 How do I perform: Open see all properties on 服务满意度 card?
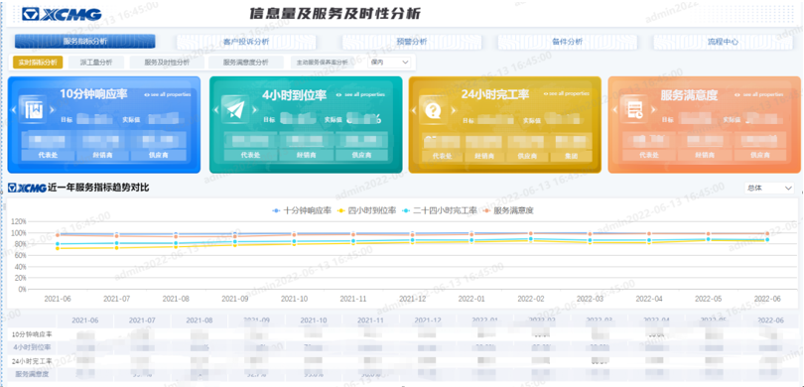click(758, 95)
